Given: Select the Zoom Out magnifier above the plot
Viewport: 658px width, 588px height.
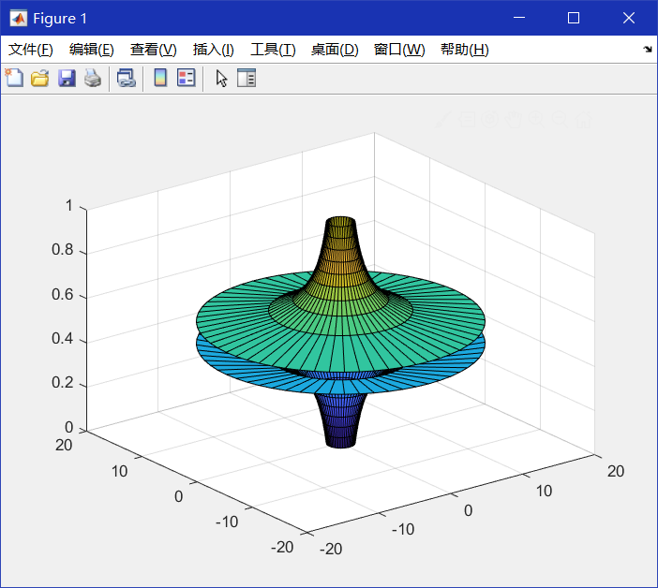Looking at the screenshot, I should tap(560, 120).
